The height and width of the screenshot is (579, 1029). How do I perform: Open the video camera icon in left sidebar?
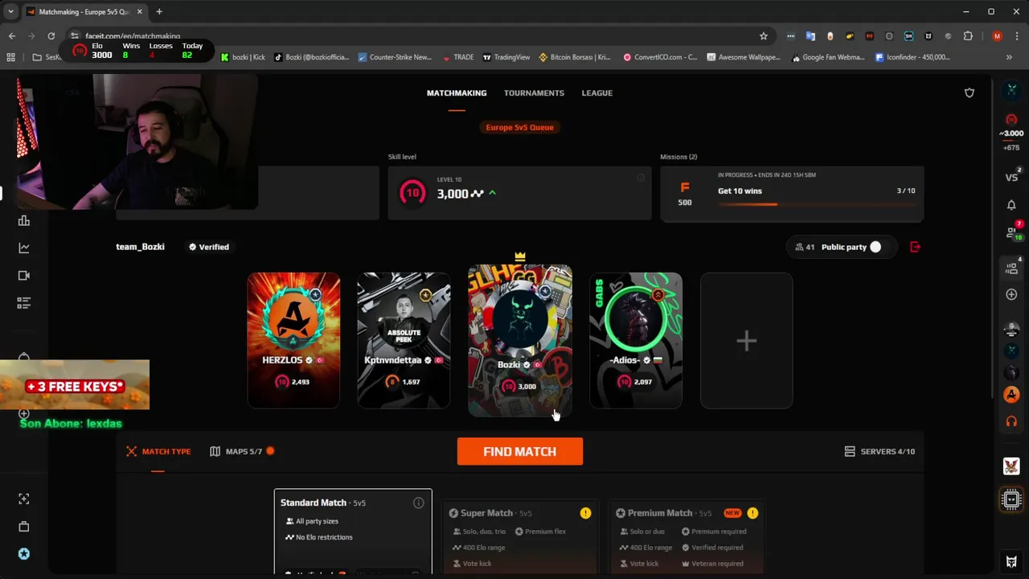(24, 276)
